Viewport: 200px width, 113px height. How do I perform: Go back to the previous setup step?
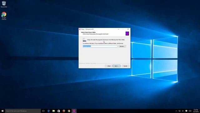click(x=109, y=66)
